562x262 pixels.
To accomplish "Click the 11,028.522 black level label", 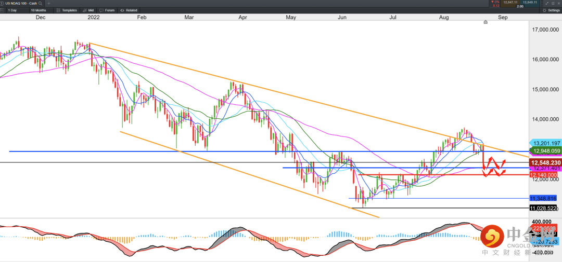I will 543,208.
